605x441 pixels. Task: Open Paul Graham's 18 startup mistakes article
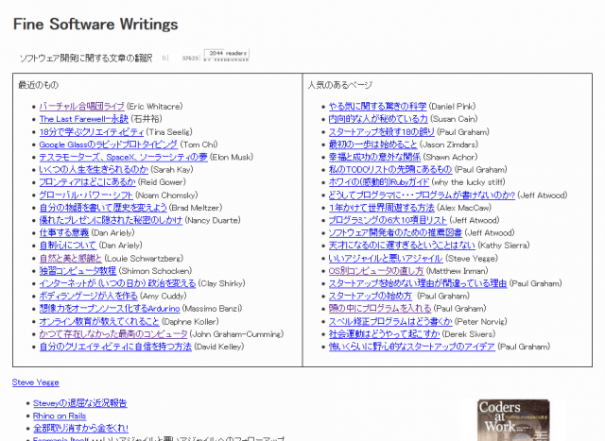point(382,132)
